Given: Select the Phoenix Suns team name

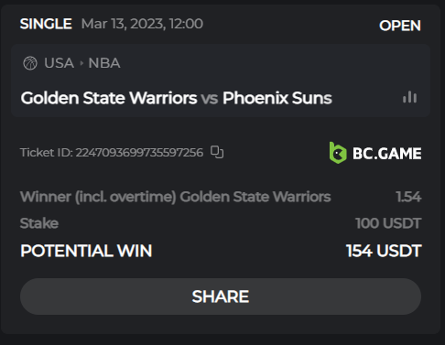Looking at the screenshot, I should (277, 98).
